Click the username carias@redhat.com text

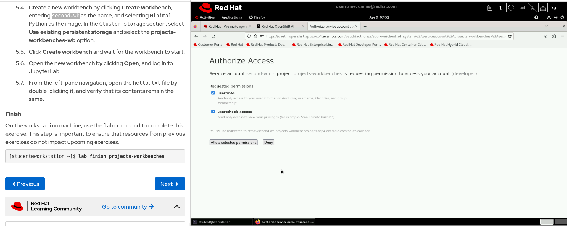click(x=366, y=6)
